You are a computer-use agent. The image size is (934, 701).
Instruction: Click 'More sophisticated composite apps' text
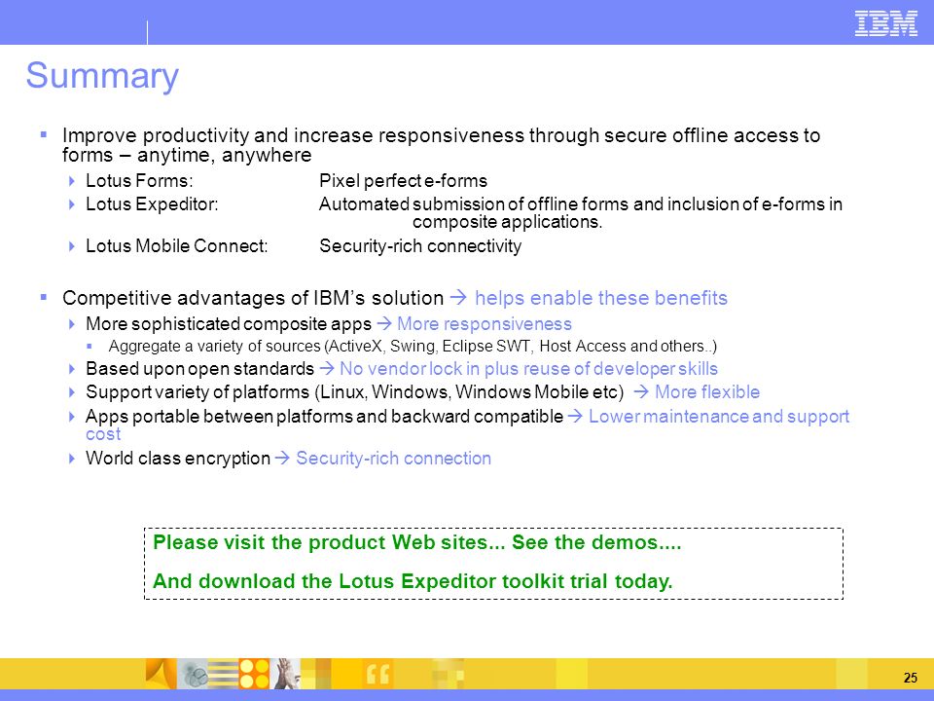(x=229, y=324)
